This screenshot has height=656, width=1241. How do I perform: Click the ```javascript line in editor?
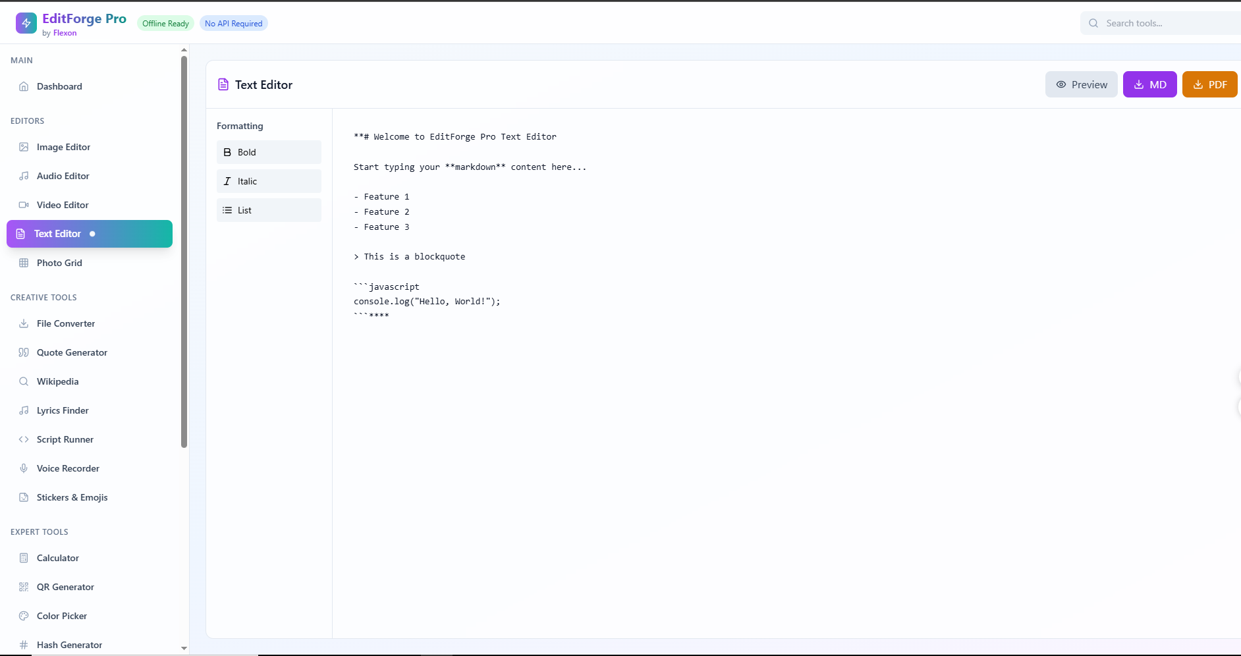pos(387,287)
